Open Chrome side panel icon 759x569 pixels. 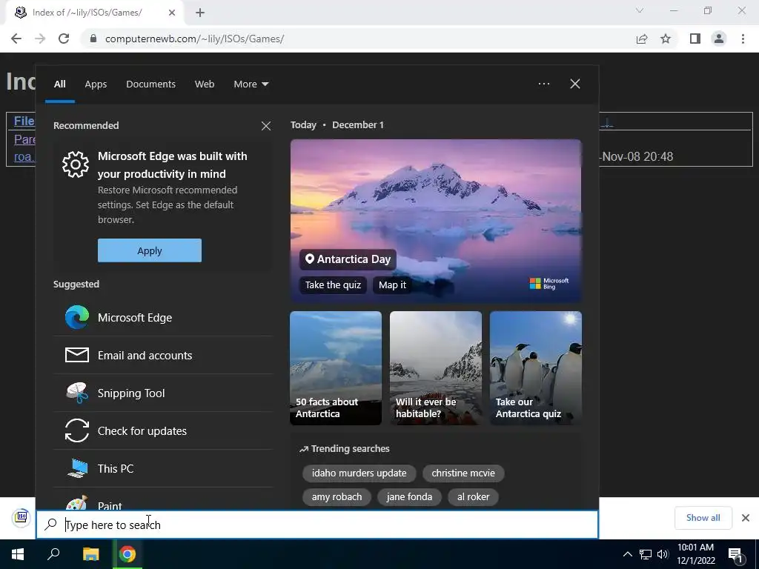[695, 39]
